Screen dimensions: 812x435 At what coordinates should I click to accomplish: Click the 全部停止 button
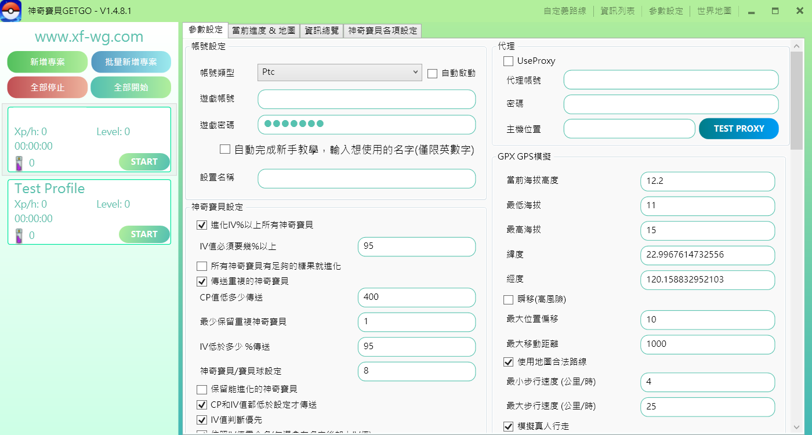point(48,88)
